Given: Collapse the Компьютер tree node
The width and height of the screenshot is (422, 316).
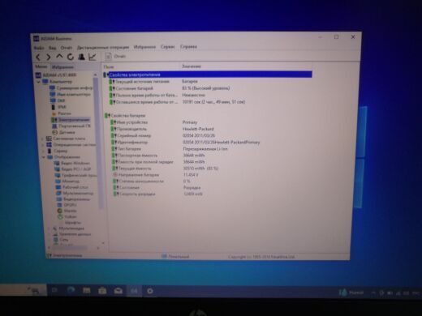Looking at the screenshot, I should point(39,82).
